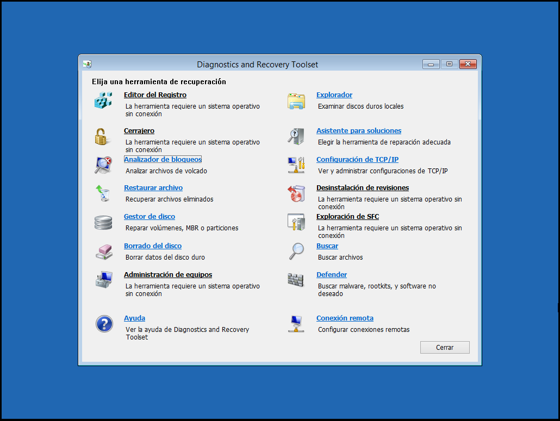
Task: Click the Restaurar archivo recycle bin icon
Action: 103,193
